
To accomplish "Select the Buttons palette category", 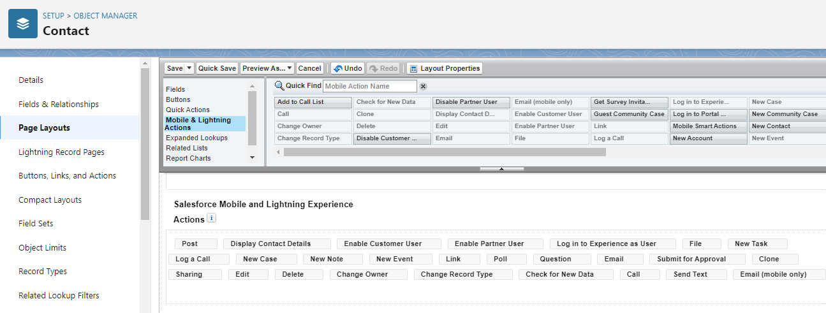I will [x=178, y=99].
